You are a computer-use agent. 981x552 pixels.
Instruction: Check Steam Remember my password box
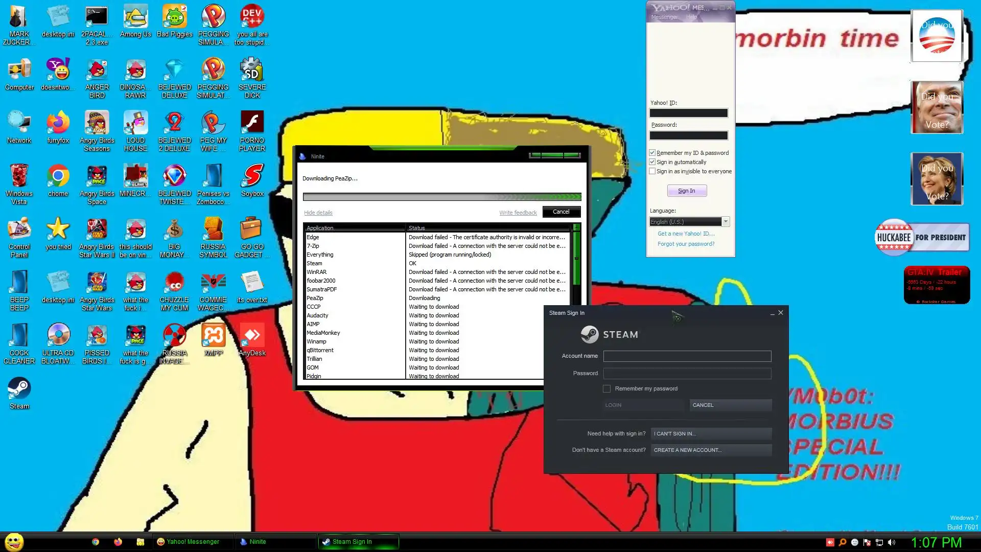pyautogui.click(x=606, y=389)
